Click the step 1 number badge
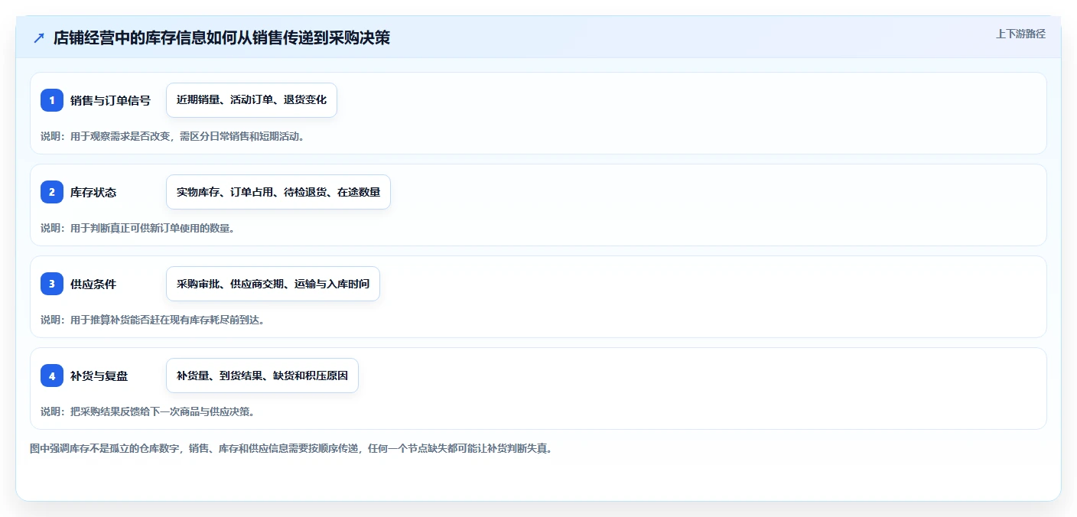1077x517 pixels. [52, 100]
